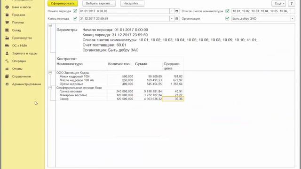Open the Производство factory icon

[7, 38]
